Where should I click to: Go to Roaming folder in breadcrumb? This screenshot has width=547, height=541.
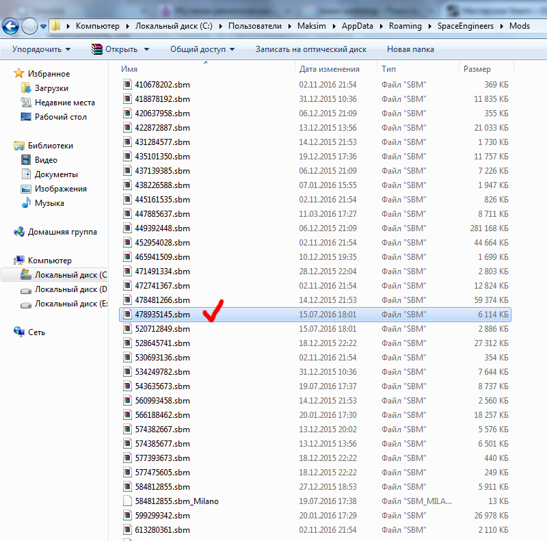tap(405, 26)
